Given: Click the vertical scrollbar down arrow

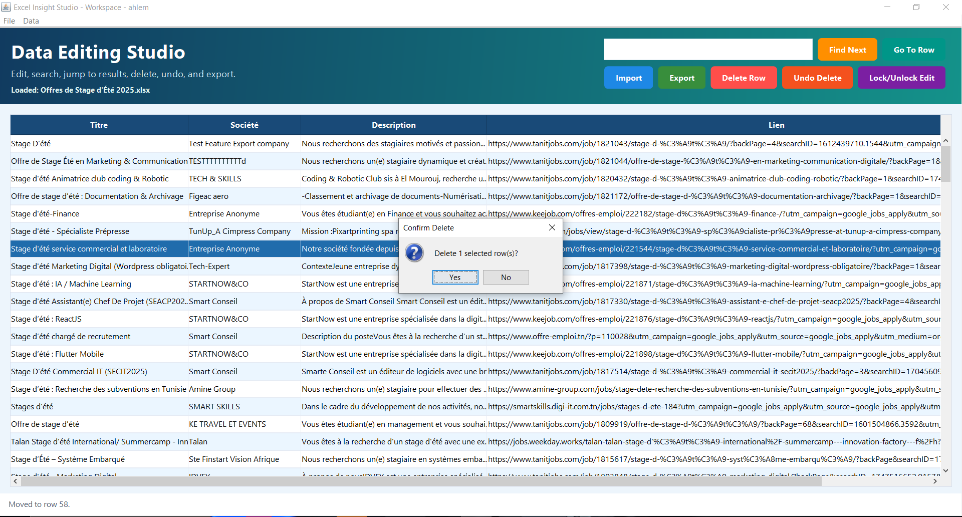Looking at the screenshot, I should 945,470.
